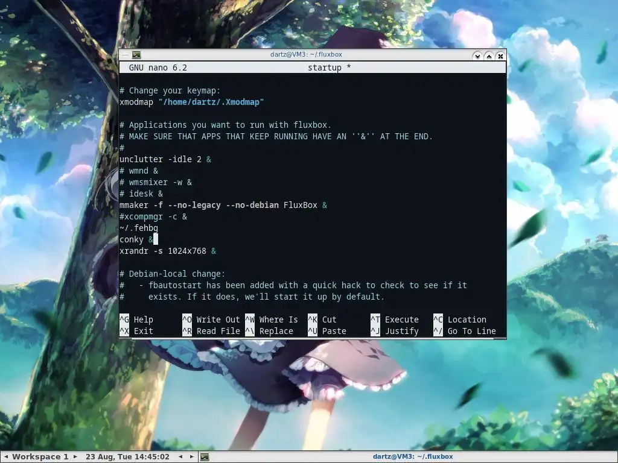Viewport: 618px width, 463px height.
Task: Click the terminal window title text
Action: point(306,54)
